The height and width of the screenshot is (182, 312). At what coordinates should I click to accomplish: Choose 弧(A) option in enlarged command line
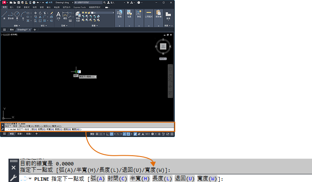click(x=97, y=179)
